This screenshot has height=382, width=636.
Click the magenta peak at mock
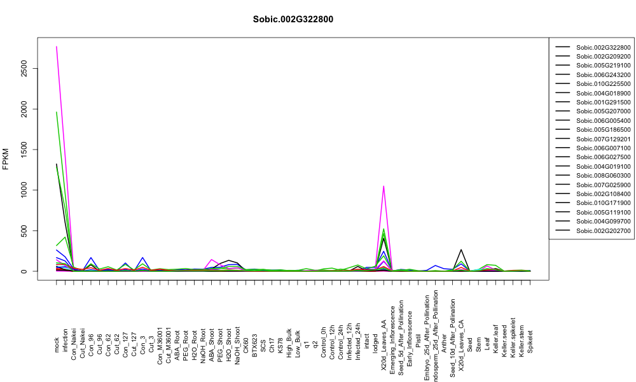[57, 46]
